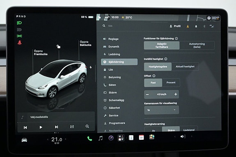Tap the headlight indicator icon

[x=19, y=23]
